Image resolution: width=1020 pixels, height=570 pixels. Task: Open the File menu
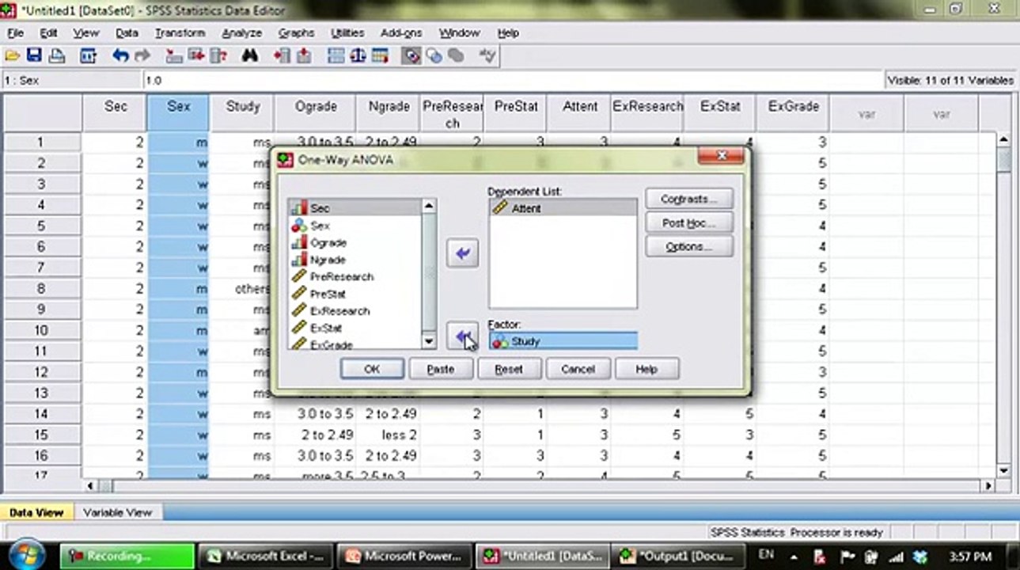(16, 33)
